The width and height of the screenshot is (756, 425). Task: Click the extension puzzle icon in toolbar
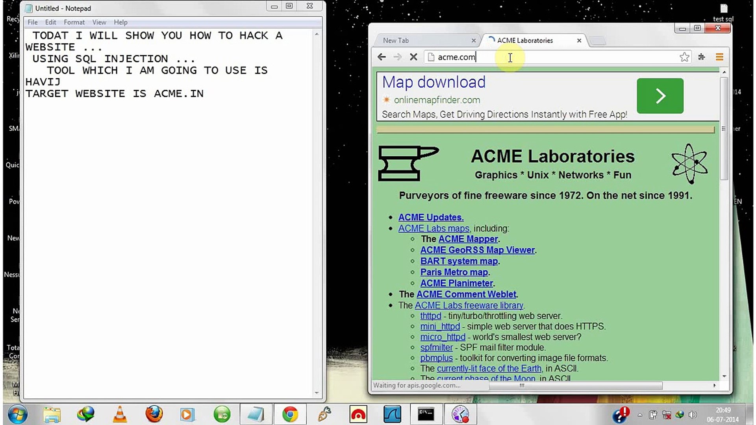pos(702,57)
